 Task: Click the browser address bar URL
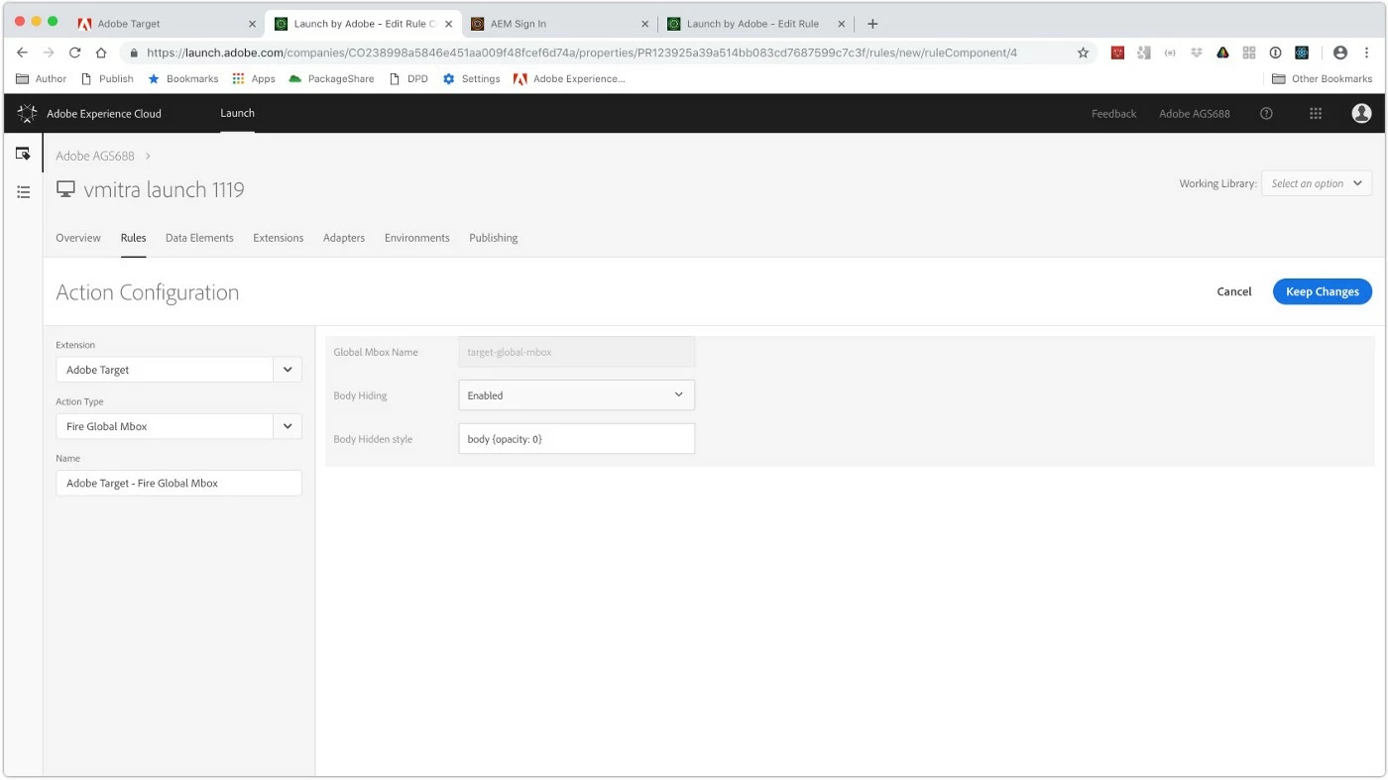pyautogui.click(x=582, y=53)
